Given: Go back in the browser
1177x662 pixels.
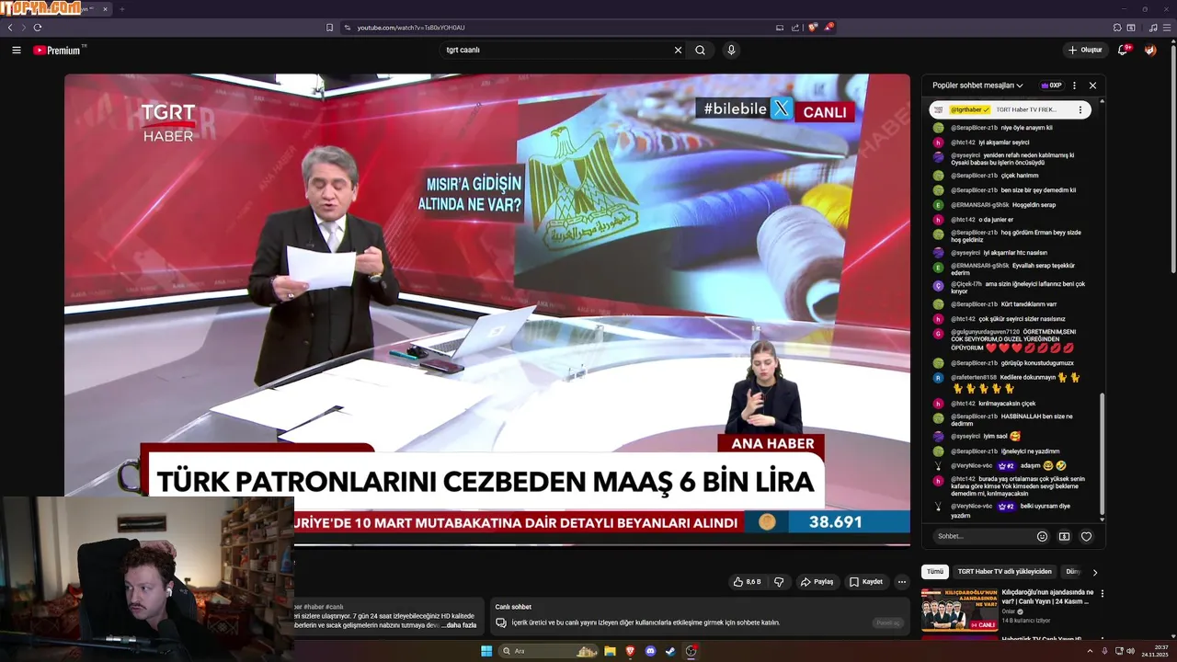Looking at the screenshot, I should click(10, 28).
